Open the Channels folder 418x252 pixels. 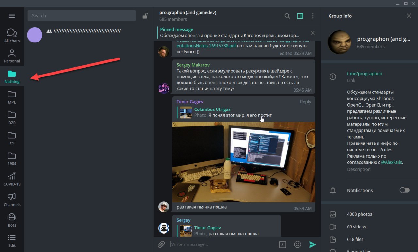click(x=12, y=200)
